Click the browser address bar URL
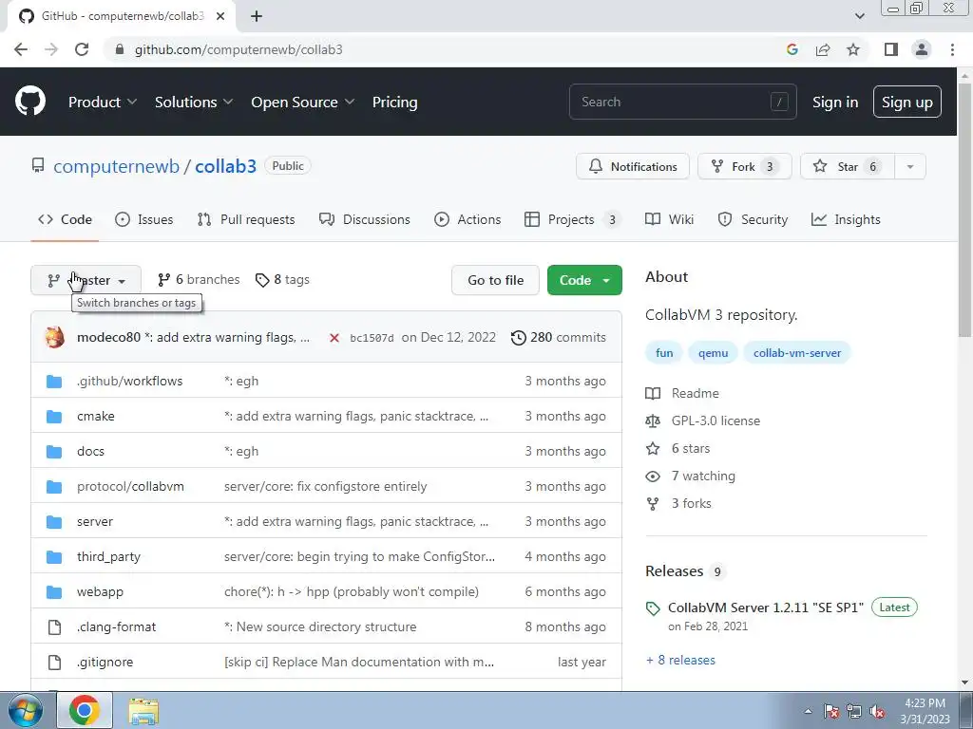The height and width of the screenshot is (729, 973). pos(238,49)
